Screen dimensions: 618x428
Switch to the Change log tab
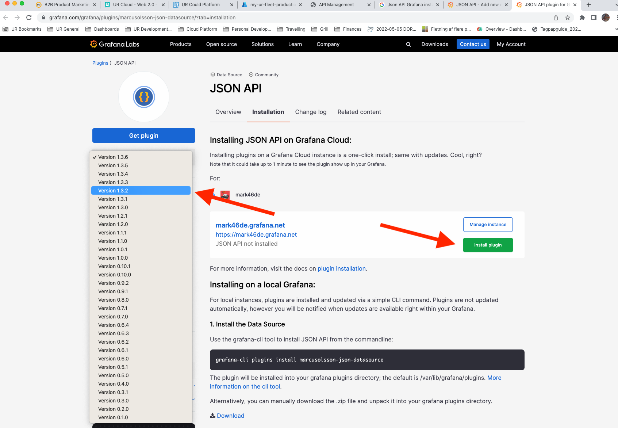coord(311,112)
